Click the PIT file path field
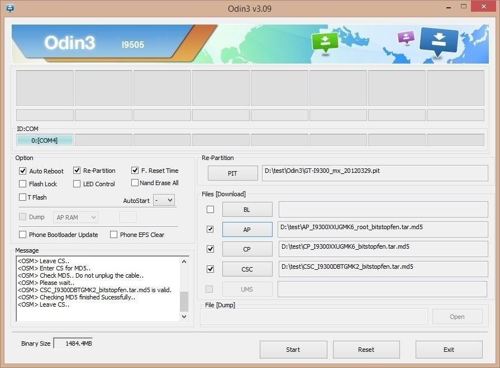This screenshot has height=368, width=500. point(375,173)
